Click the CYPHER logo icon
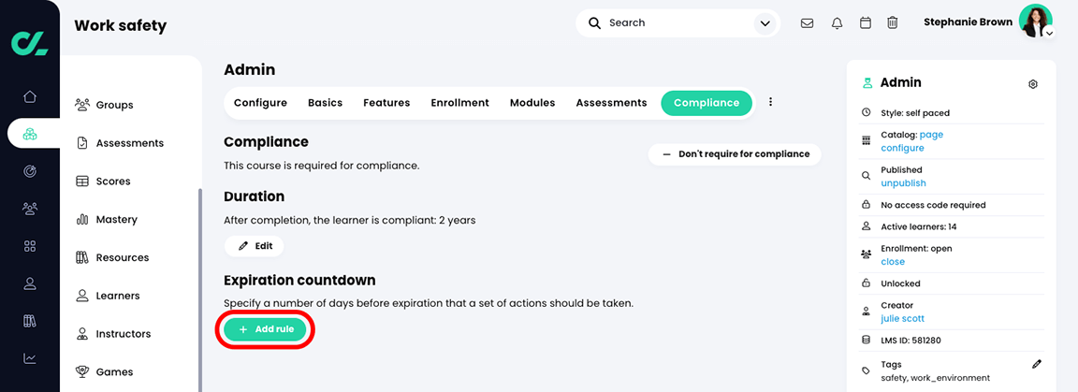The width and height of the screenshot is (1078, 392). click(29, 43)
